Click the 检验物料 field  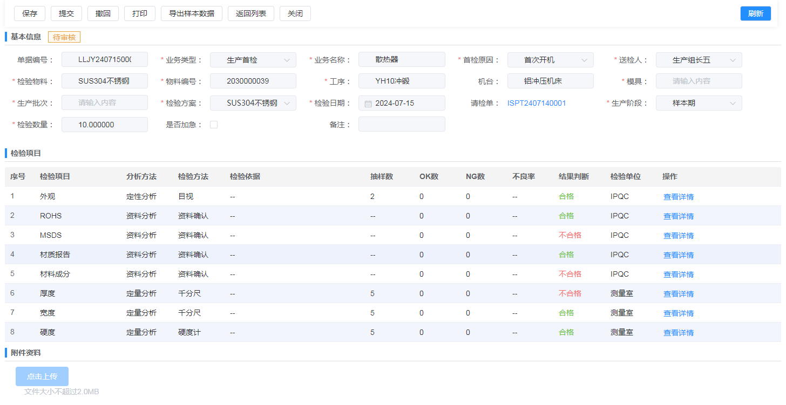click(105, 81)
